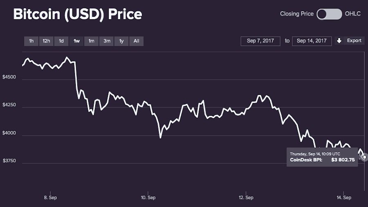This screenshot has height=207, width=368.
Task: Select the 3m time range
Action: 107,41
